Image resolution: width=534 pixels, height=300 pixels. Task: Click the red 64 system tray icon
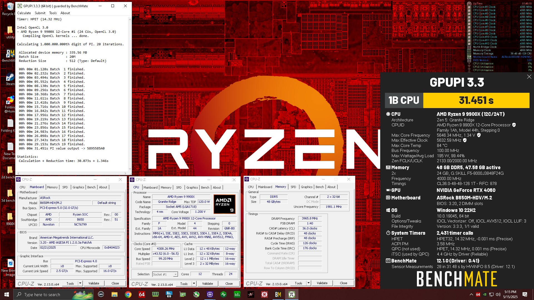[x=478, y=294]
